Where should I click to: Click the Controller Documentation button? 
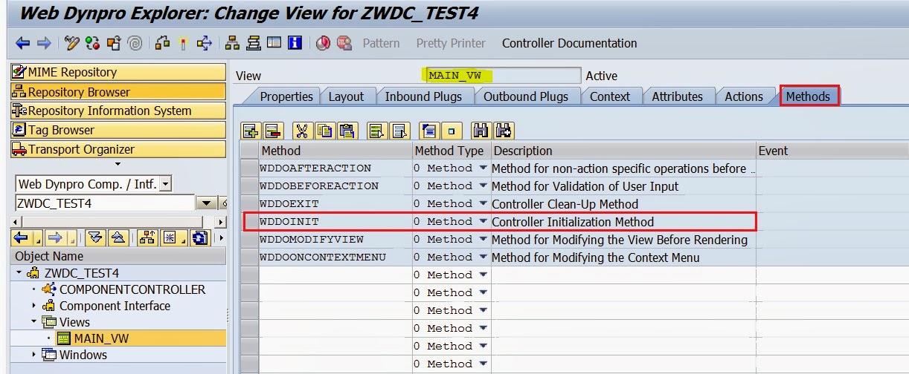(x=569, y=43)
